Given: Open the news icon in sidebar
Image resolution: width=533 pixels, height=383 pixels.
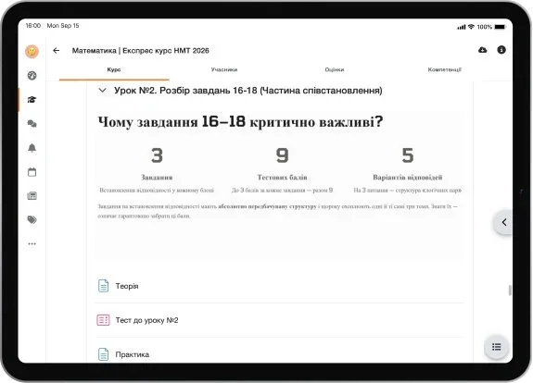Looking at the screenshot, I should pos(32,196).
